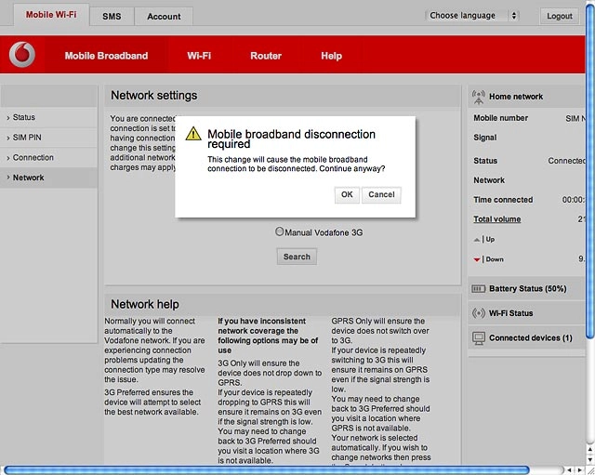595x475 pixels.
Task: Open the Total volume link
Action: 496,219
